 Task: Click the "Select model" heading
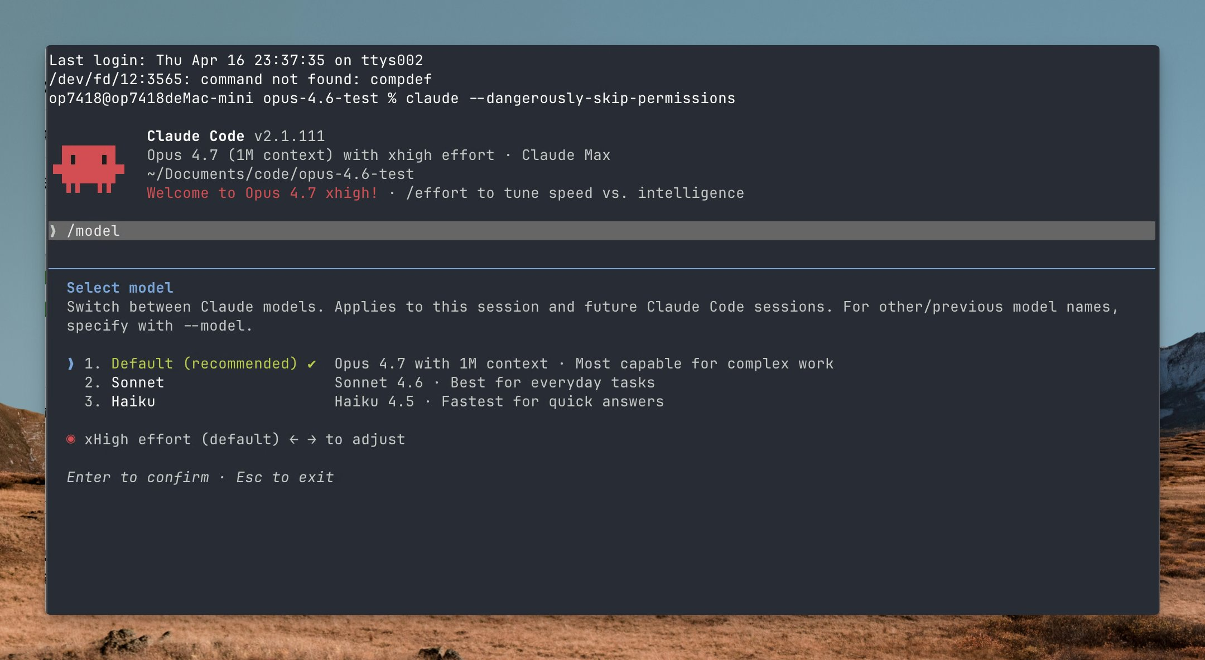click(x=120, y=288)
